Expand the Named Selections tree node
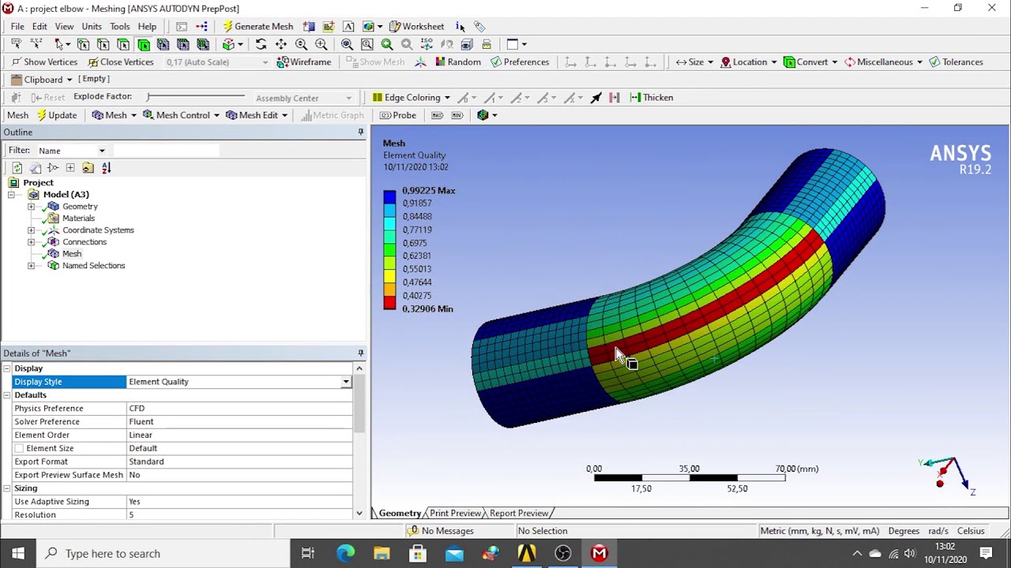The width and height of the screenshot is (1011, 568). 31,266
